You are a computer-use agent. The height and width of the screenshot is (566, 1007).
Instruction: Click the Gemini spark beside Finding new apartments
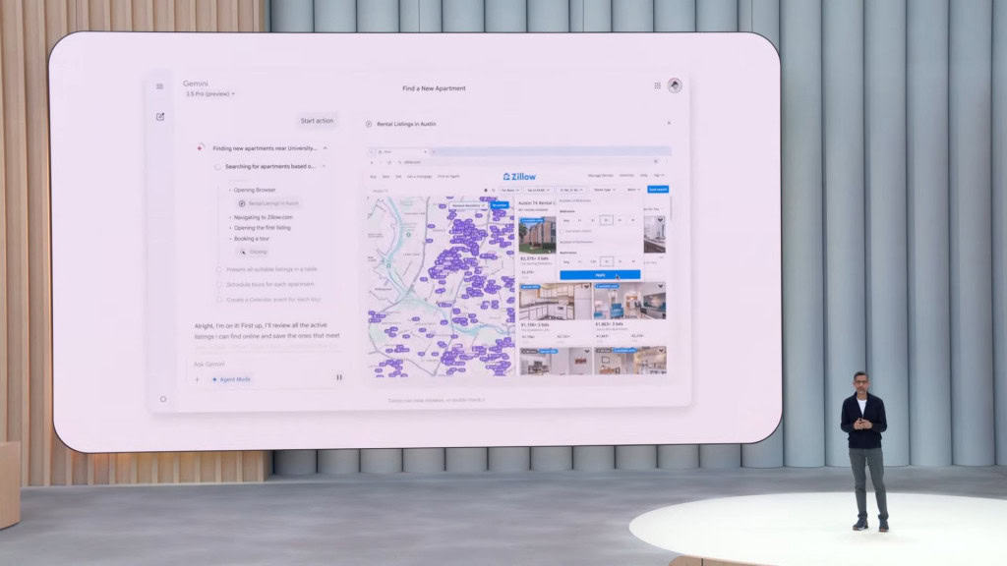(201, 148)
